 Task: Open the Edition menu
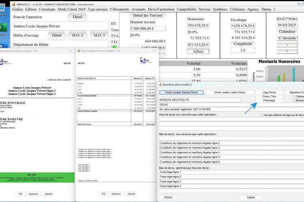pos(31,9)
